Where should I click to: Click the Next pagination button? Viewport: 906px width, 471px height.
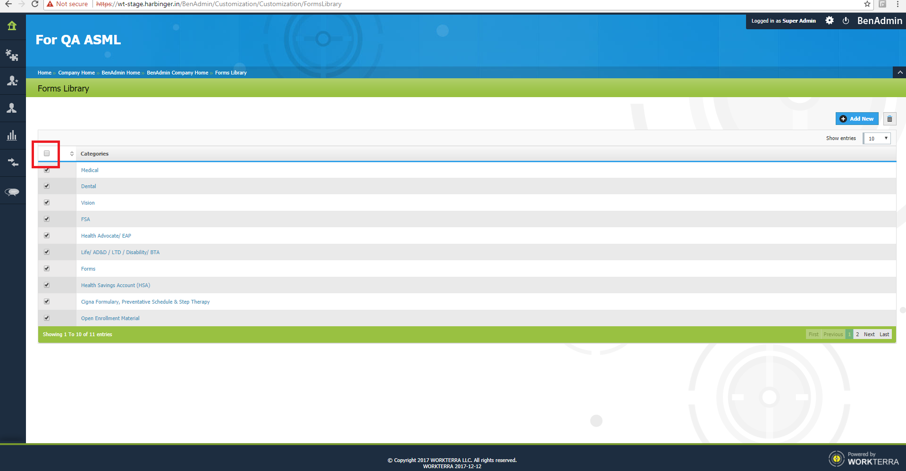pyautogui.click(x=869, y=334)
